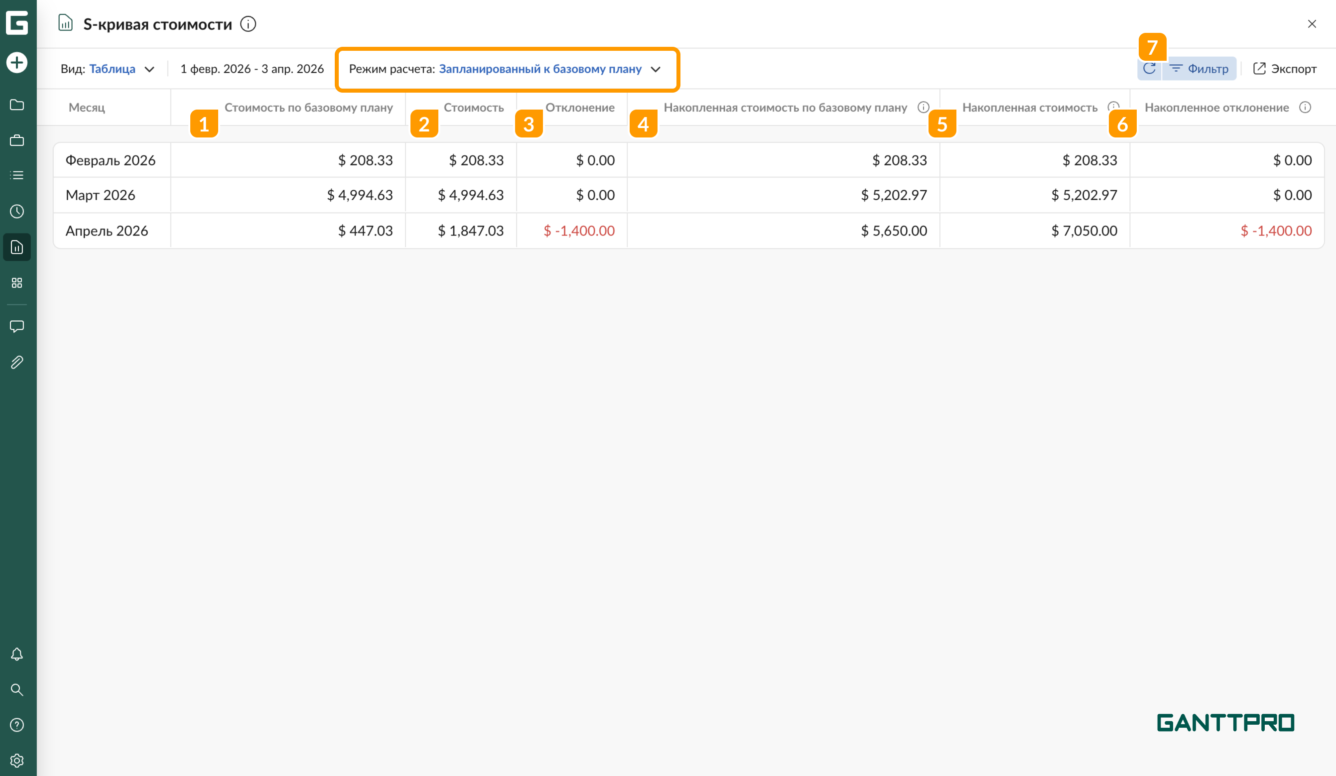
Task: Open the help question mark icon
Action: pyautogui.click(x=17, y=725)
